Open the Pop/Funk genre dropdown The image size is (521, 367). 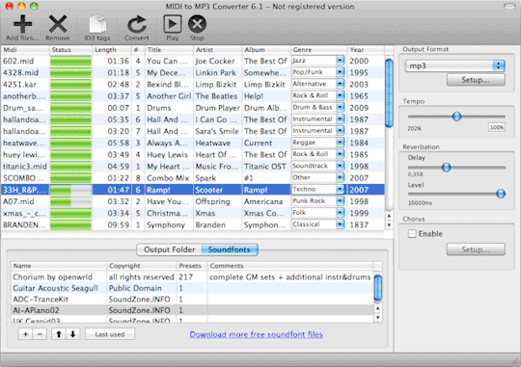click(340, 72)
